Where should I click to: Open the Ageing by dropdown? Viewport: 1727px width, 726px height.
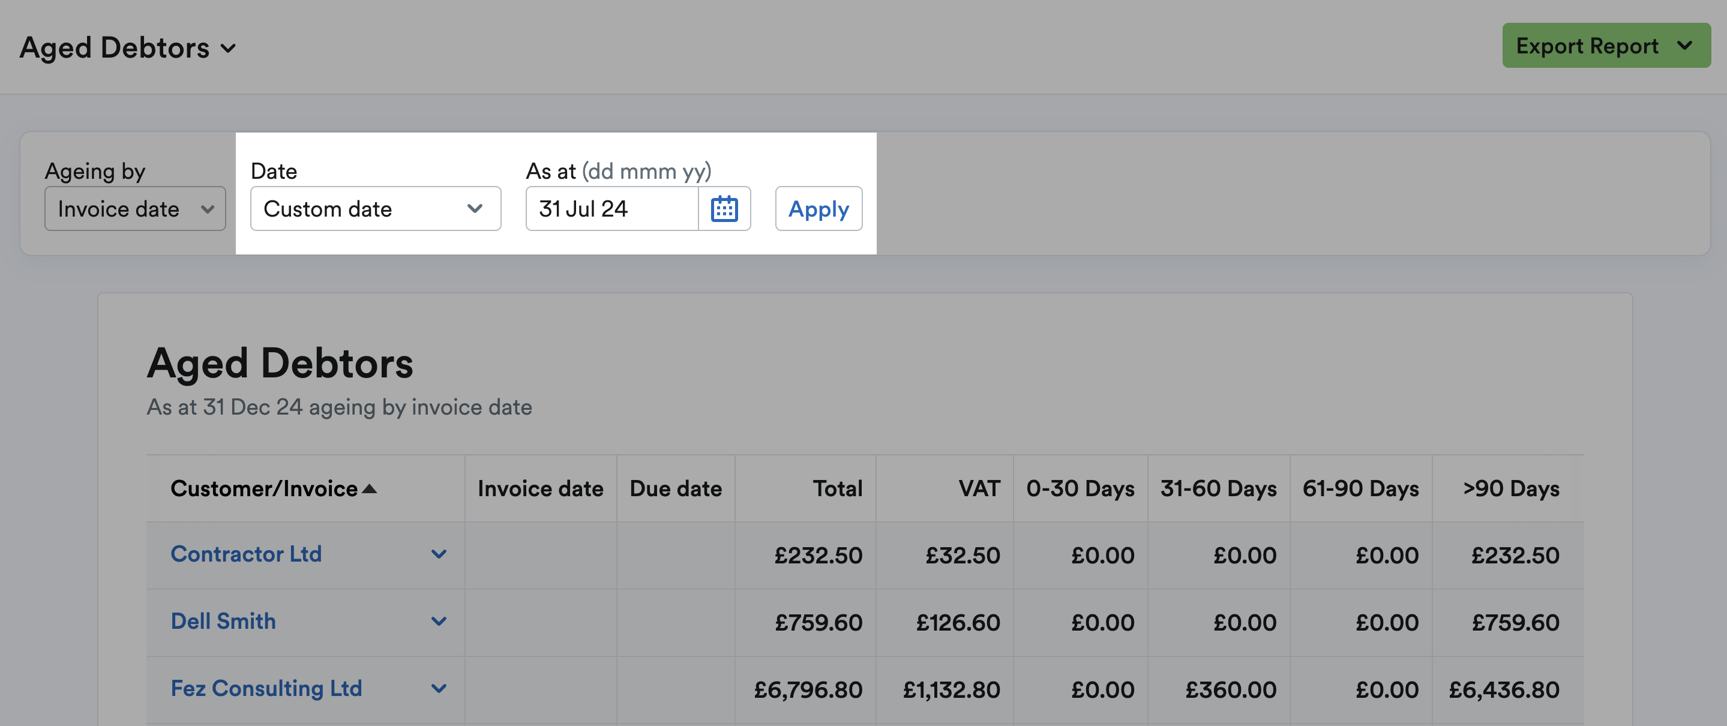[x=135, y=208]
